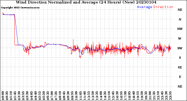Click the 00:00 time label
The width and height of the screenshot is (187, 101).
coord(3,96)
